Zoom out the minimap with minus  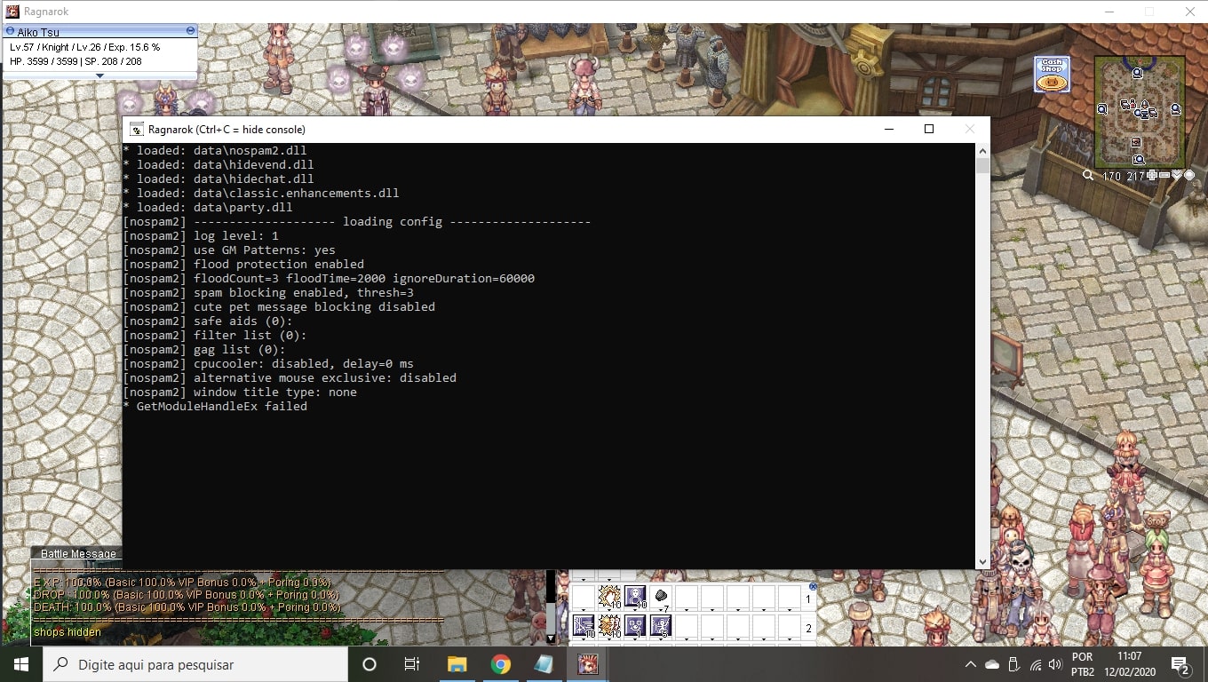tap(1164, 176)
